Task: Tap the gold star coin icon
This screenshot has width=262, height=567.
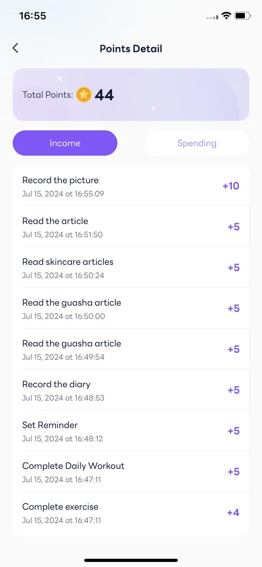Action: tap(84, 95)
